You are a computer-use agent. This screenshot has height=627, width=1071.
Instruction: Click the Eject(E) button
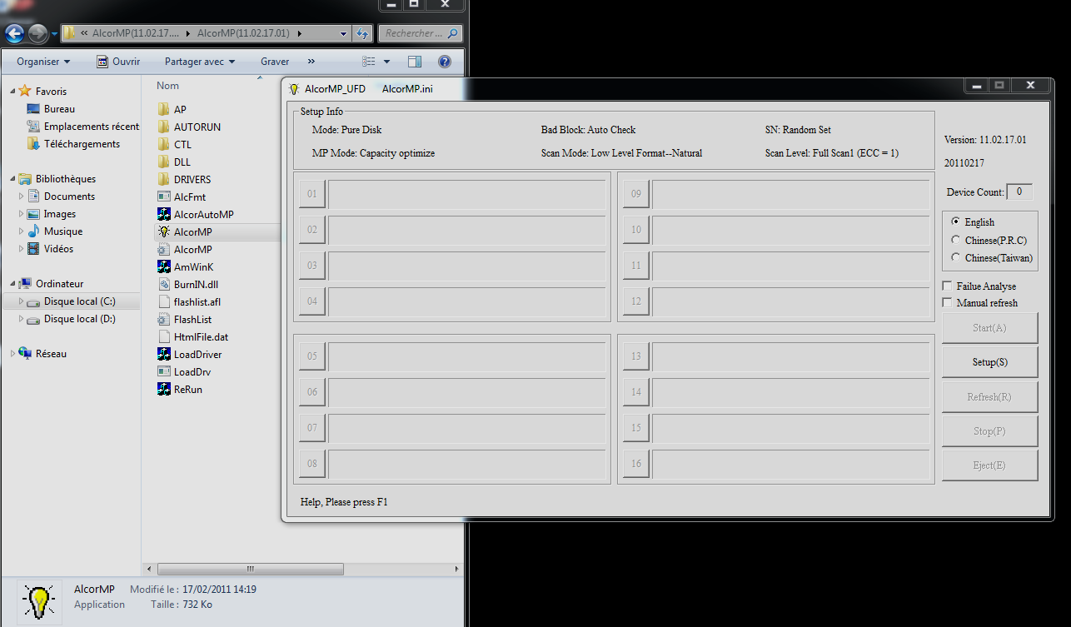[x=989, y=465]
